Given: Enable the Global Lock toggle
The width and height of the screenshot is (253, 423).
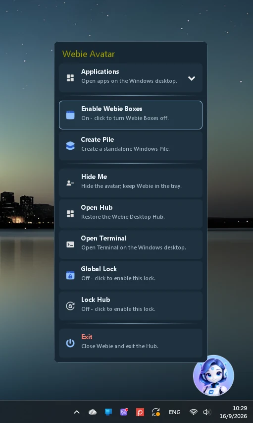Looking at the screenshot, I should pos(131,275).
